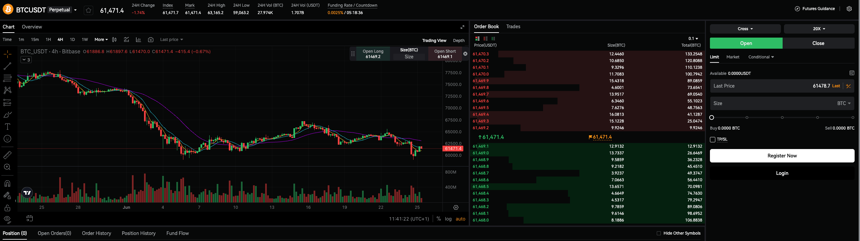Open the BTC size unit dropdown
The image size is (860, 241).
pos(844,103)
